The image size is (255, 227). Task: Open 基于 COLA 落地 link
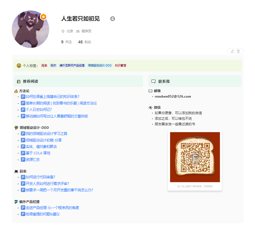point(38,153)
